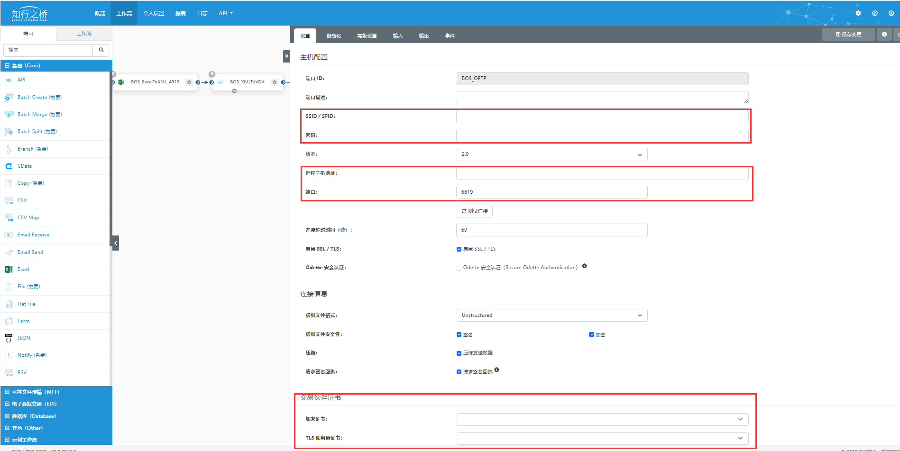The image size is (900, 451).
Task: Expand the 电子数据交换 (EDI) category
Action: [x=34, y=404]
